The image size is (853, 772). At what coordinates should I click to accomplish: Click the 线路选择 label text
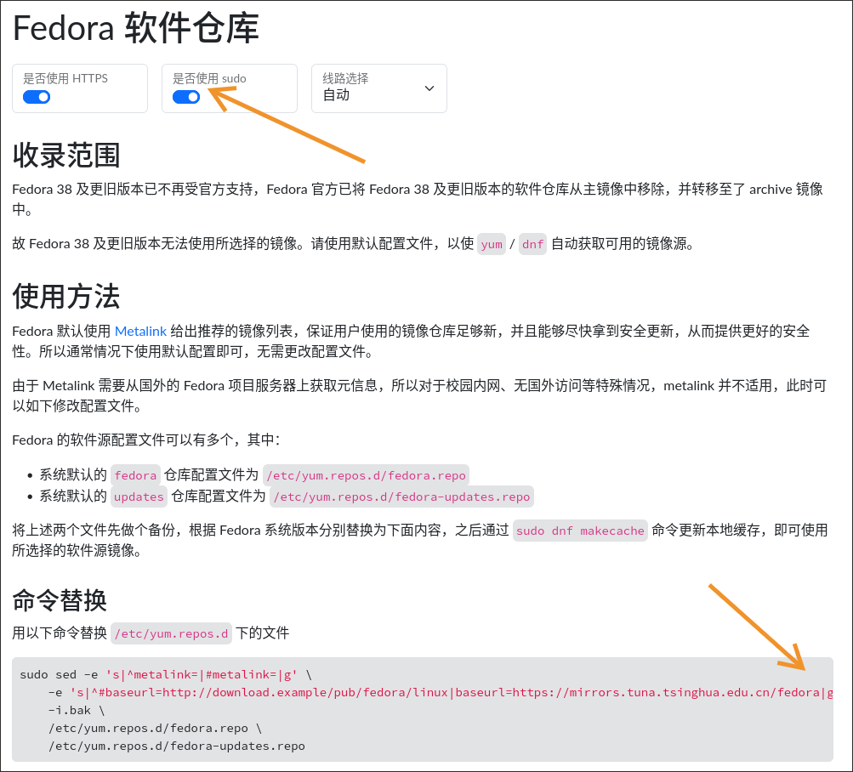coord(345,78)
